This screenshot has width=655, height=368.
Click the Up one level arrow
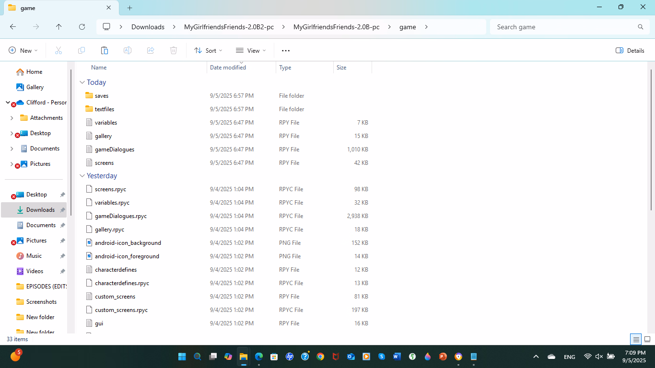coord(59,27)
